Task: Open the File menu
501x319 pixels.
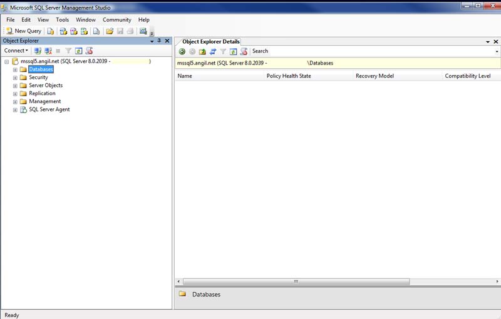Action: pyautogui.click(x=11, y=20)
